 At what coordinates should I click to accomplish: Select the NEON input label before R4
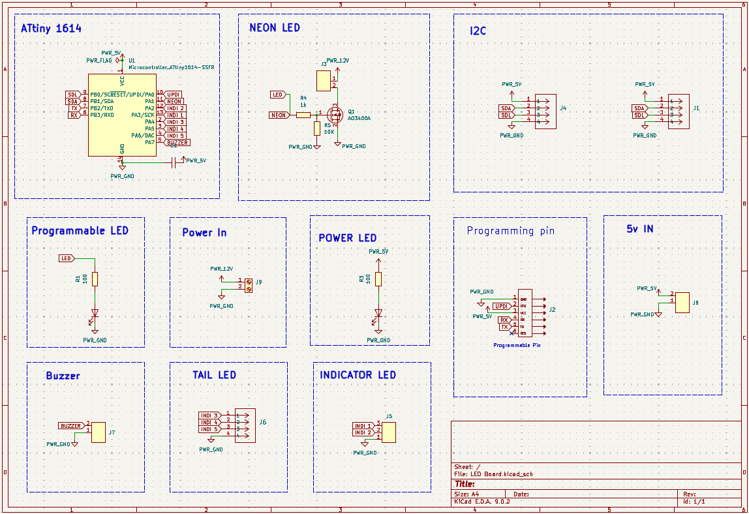(279, 115)
